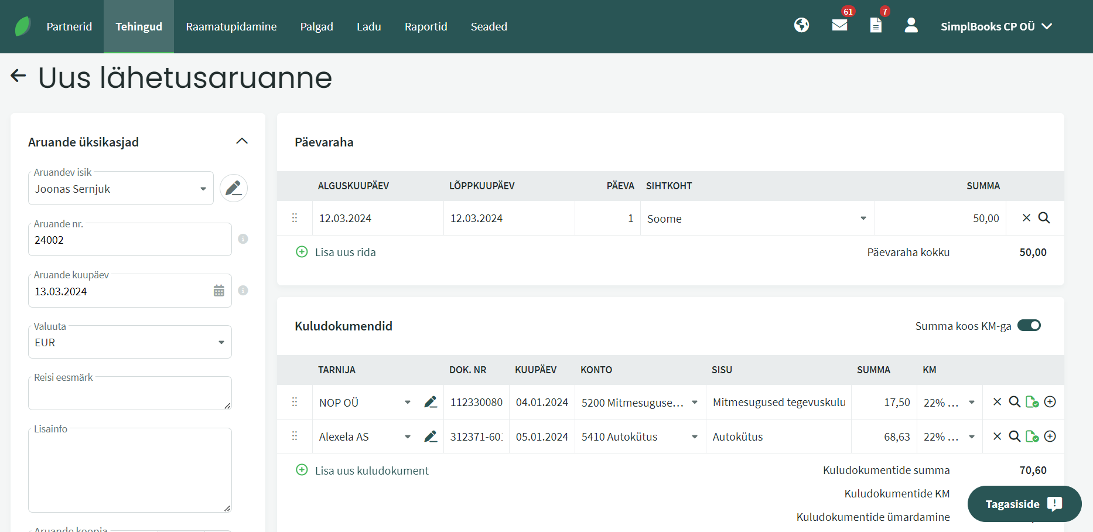Image resolution: width=1093 pixels, height=532 pixels.
Task: Click the Reisi eesmärk text field
Action: pos(130,393)
